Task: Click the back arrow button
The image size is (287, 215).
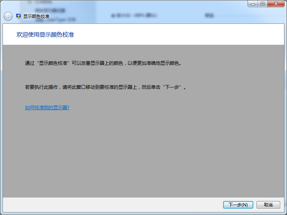Action: click(8, 16)
